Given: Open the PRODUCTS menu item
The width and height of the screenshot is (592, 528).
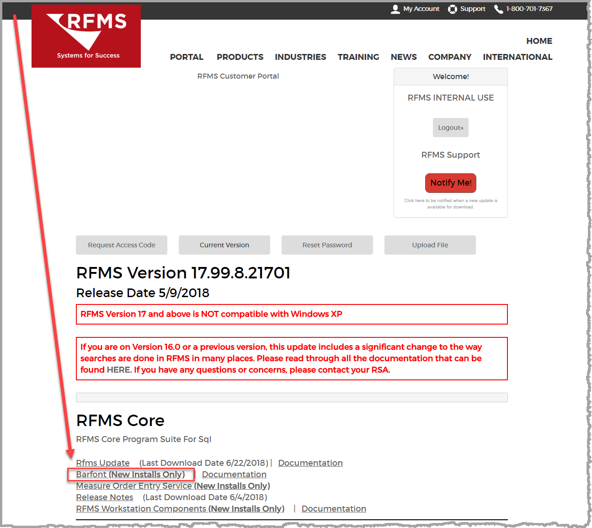Looking at the screenshot, I should click(240, 57).
